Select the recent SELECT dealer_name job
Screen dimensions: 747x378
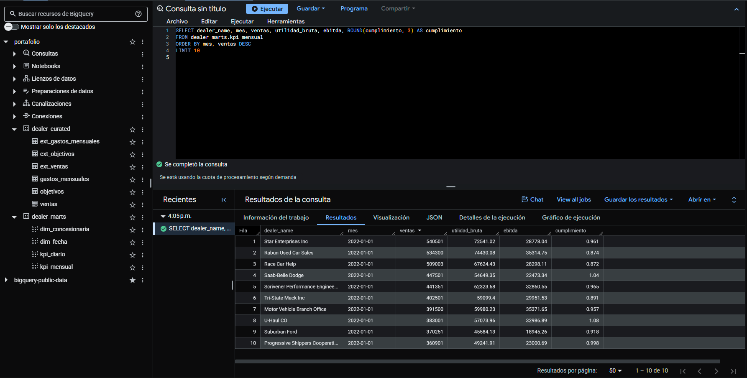194,228
